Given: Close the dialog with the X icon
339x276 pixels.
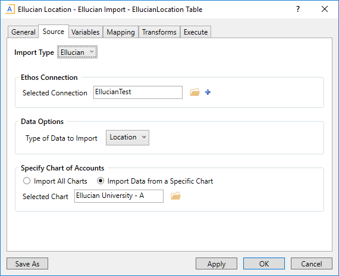Looking at the screenshot, I should (325, 10).
